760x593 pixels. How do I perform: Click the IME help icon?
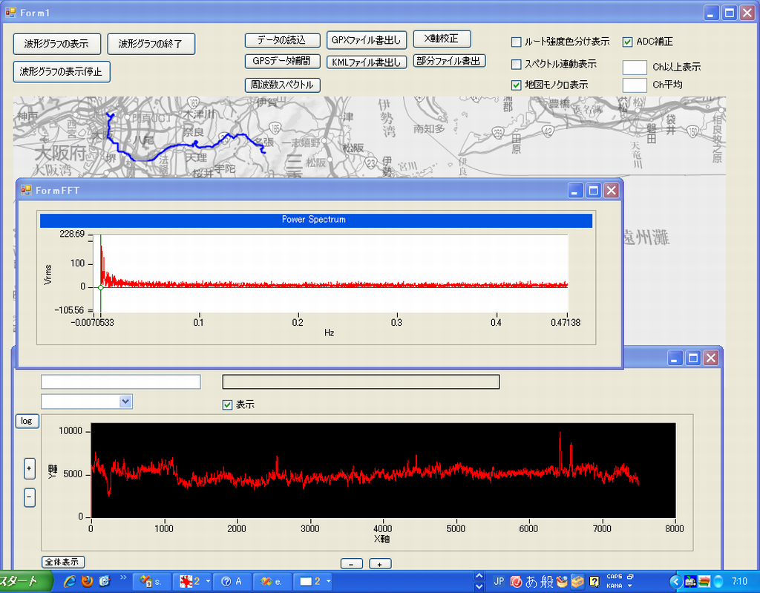[x=594, y=581]
